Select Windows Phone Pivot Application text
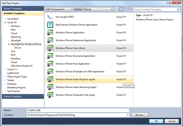This screenshot has height=126, width=183. pos(73,64)
